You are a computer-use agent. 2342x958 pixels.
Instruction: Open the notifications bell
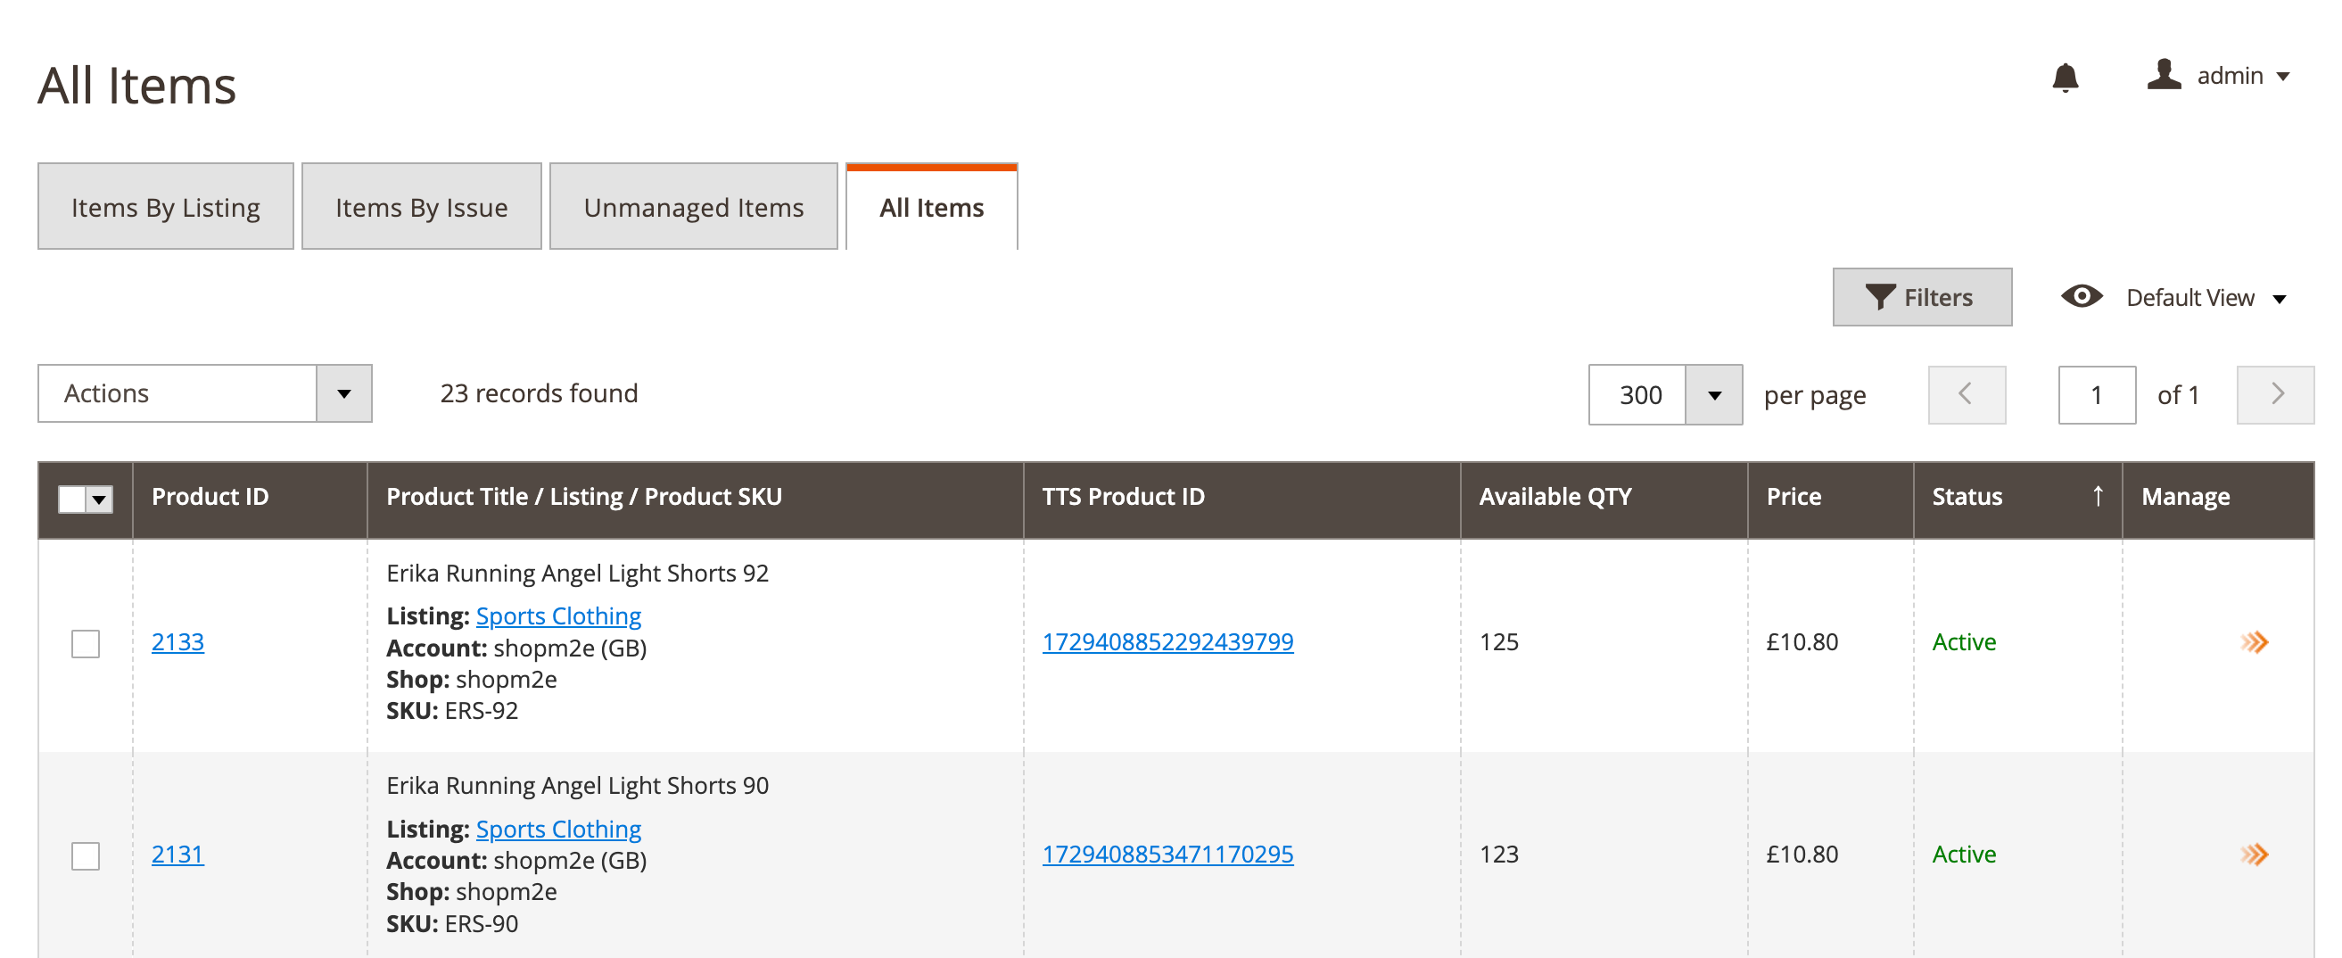click(2065, 78)
